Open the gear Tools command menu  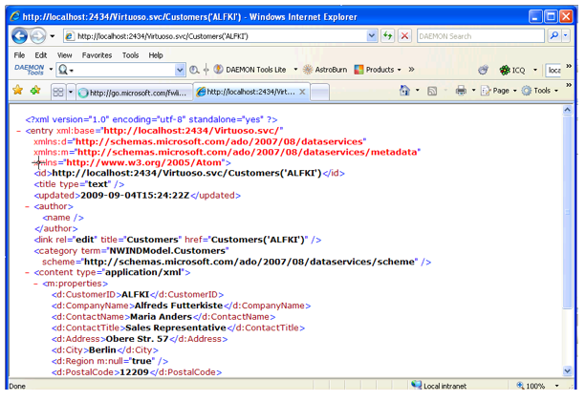[x=540, y=91]
